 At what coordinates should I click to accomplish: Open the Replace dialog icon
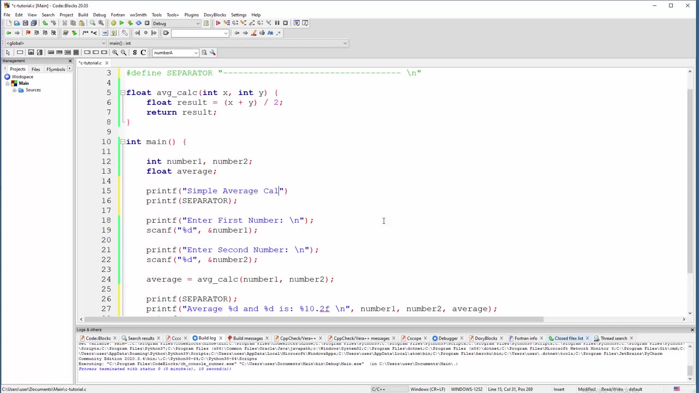coord(101,23)
